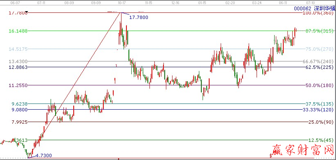The width and height of the screenshot is (336, 160).
Task: Click the small triangle marker above 17.7800
Action: pyautogui.click(x=27, y=12)
